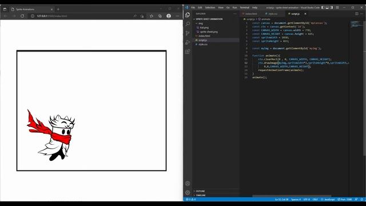
Task: Open the notifications bell in the status bar
Action: pyautogui.click(x=362, y=200)
